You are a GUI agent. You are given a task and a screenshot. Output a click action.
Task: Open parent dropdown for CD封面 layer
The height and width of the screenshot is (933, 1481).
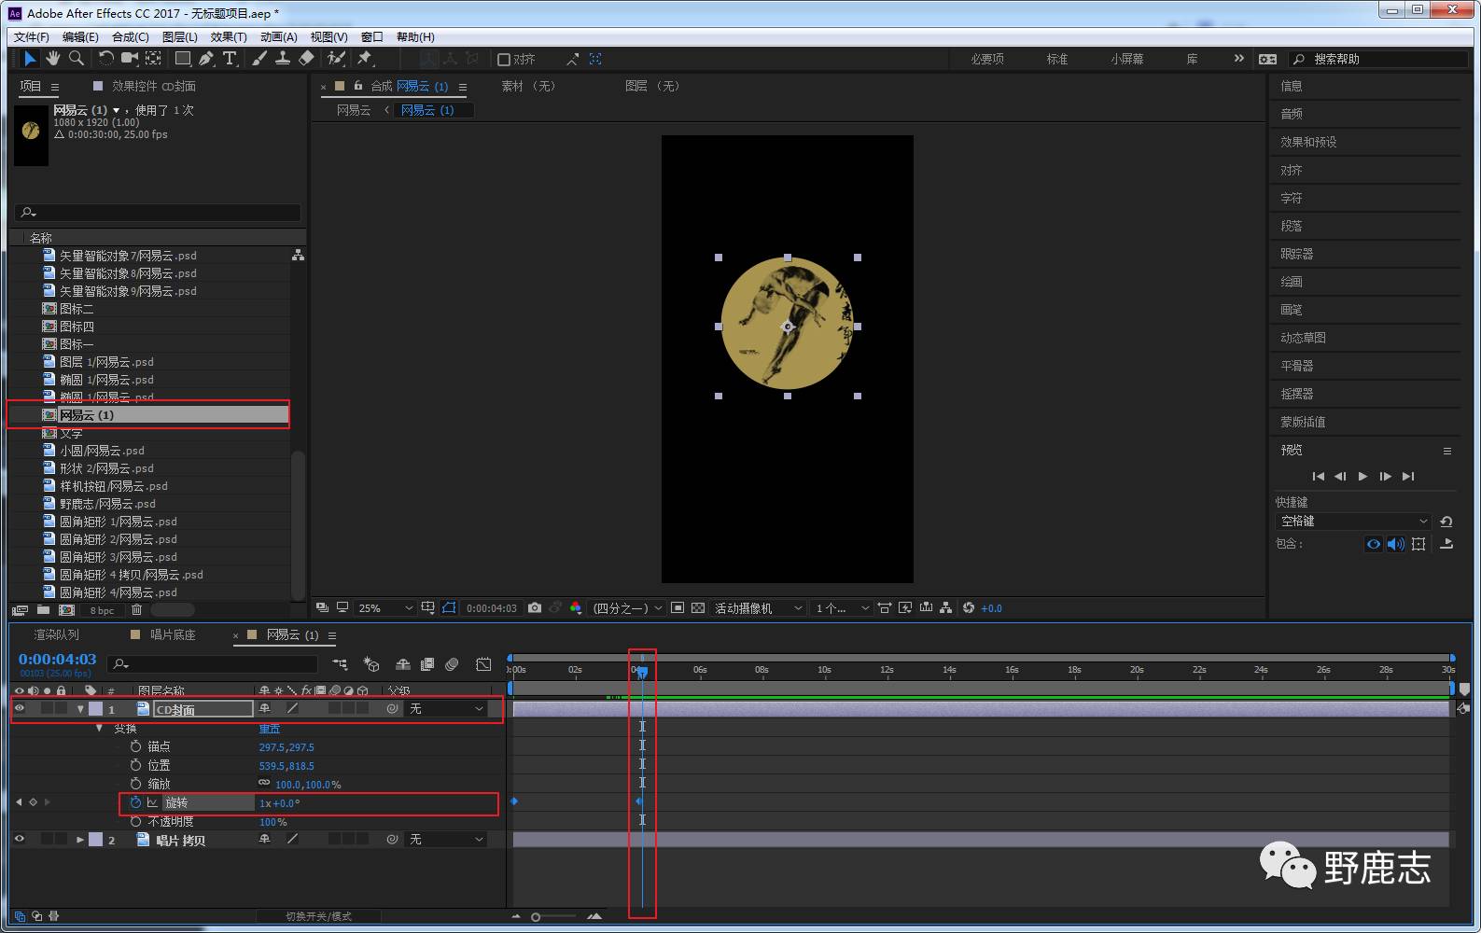click(447, 709)
